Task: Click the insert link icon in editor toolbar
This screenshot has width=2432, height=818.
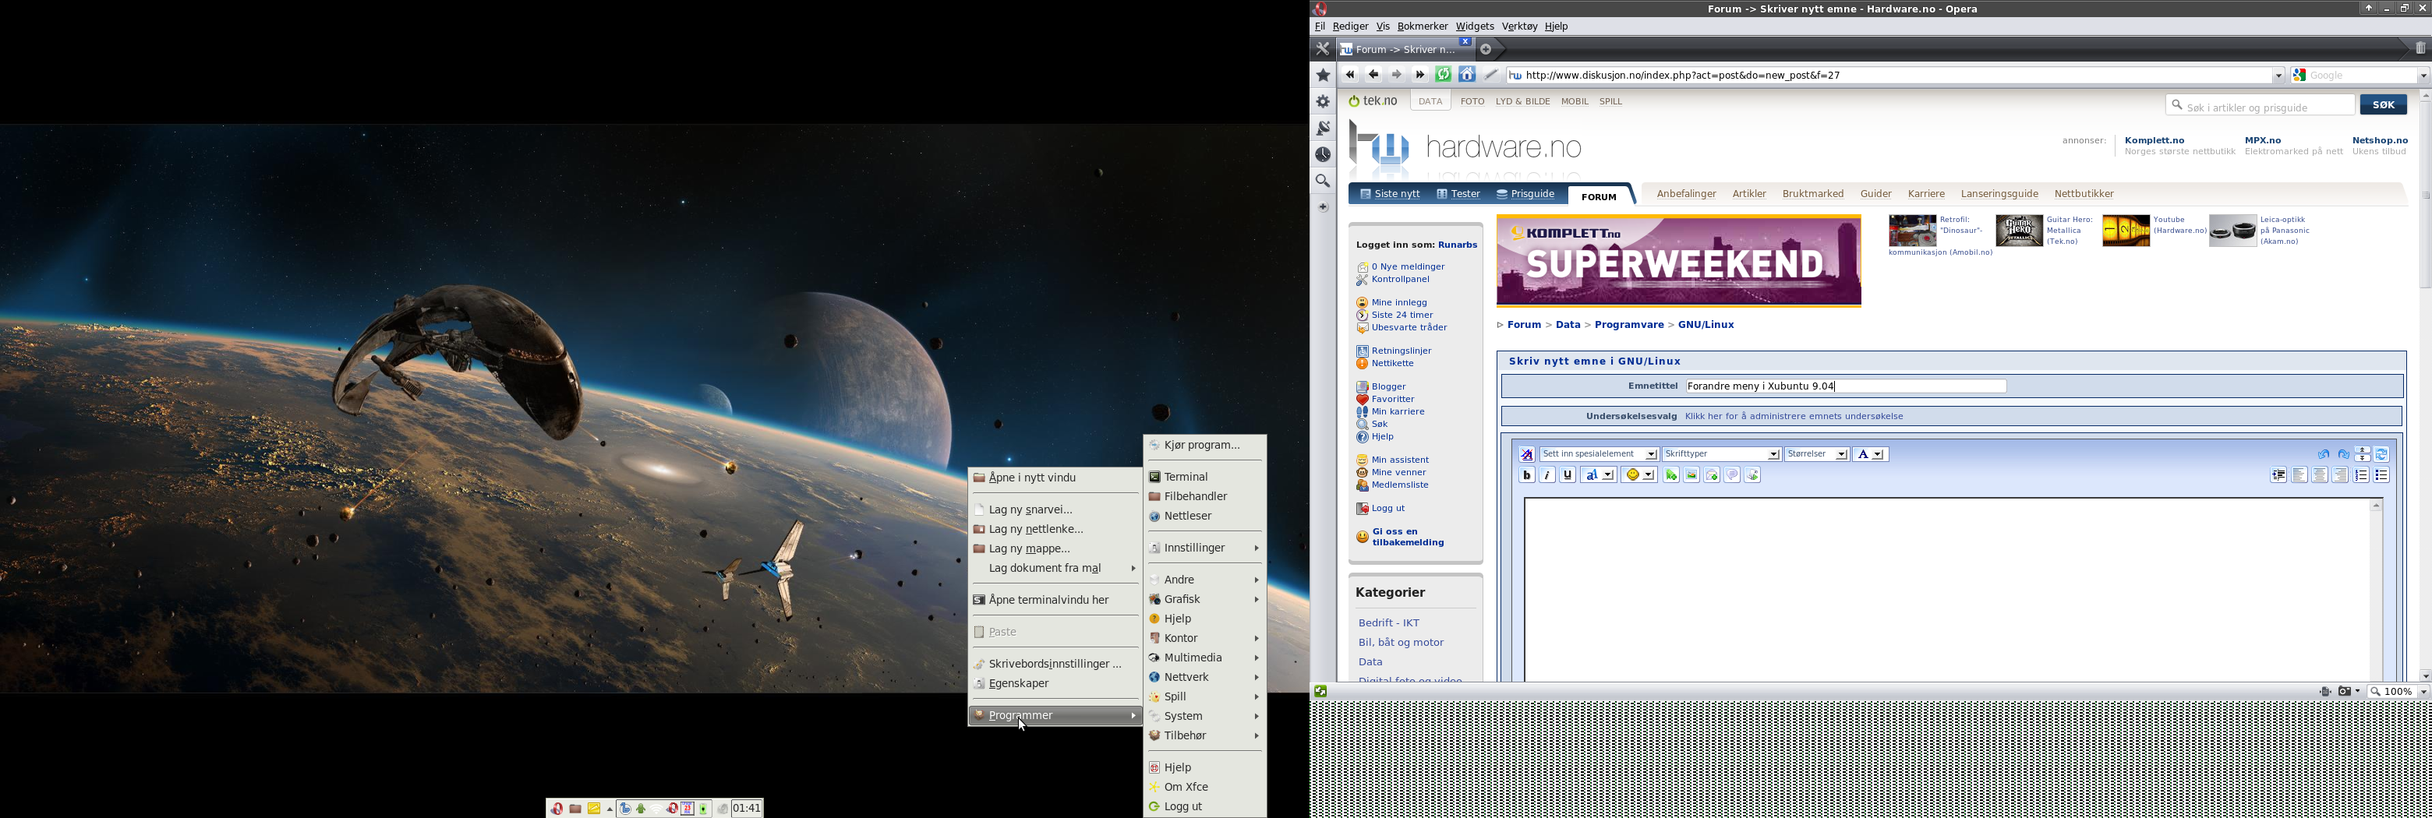Action: click(1670, 475)
